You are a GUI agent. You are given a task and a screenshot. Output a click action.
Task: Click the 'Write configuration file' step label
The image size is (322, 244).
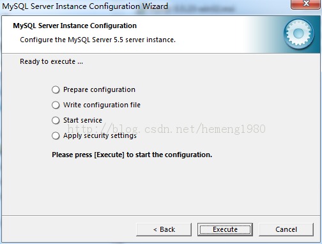(102, 105)
